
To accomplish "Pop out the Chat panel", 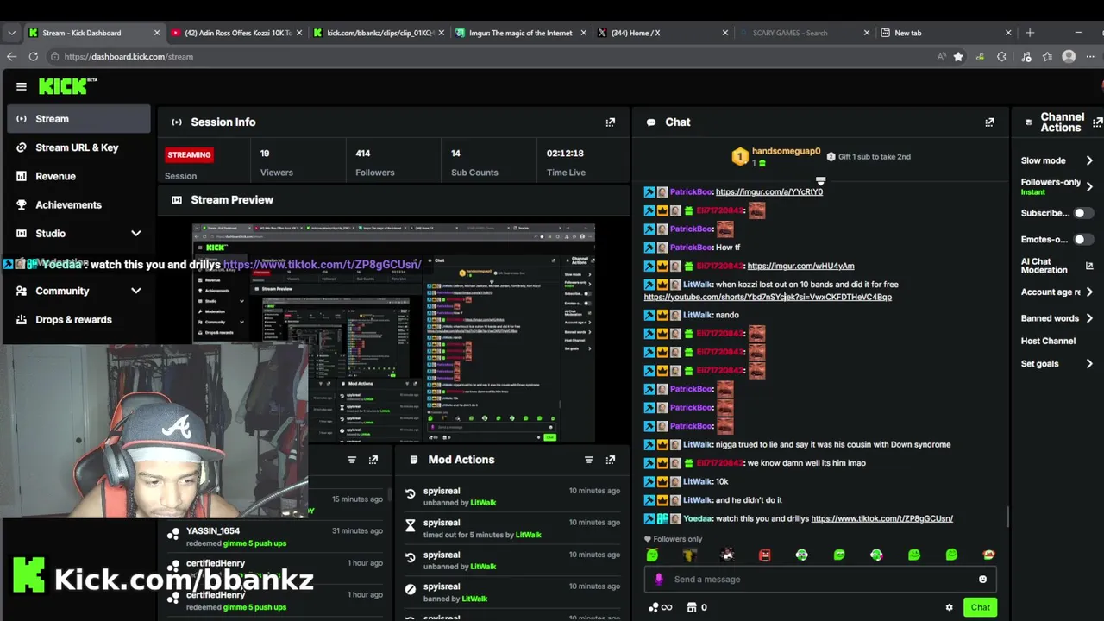I will pos(989,122).
